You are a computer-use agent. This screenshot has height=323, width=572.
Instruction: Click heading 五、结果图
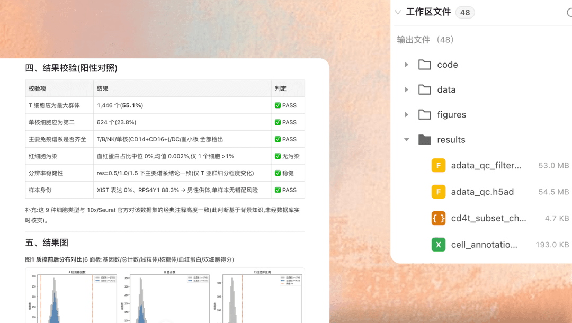point(47,243)
